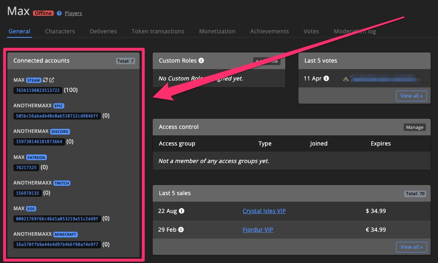Click the Steam ID 76561198023513722
The width and height of the screenshot is (438, 263).
pos(37,90)
